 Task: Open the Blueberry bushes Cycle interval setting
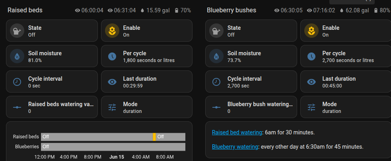(251, 82)
